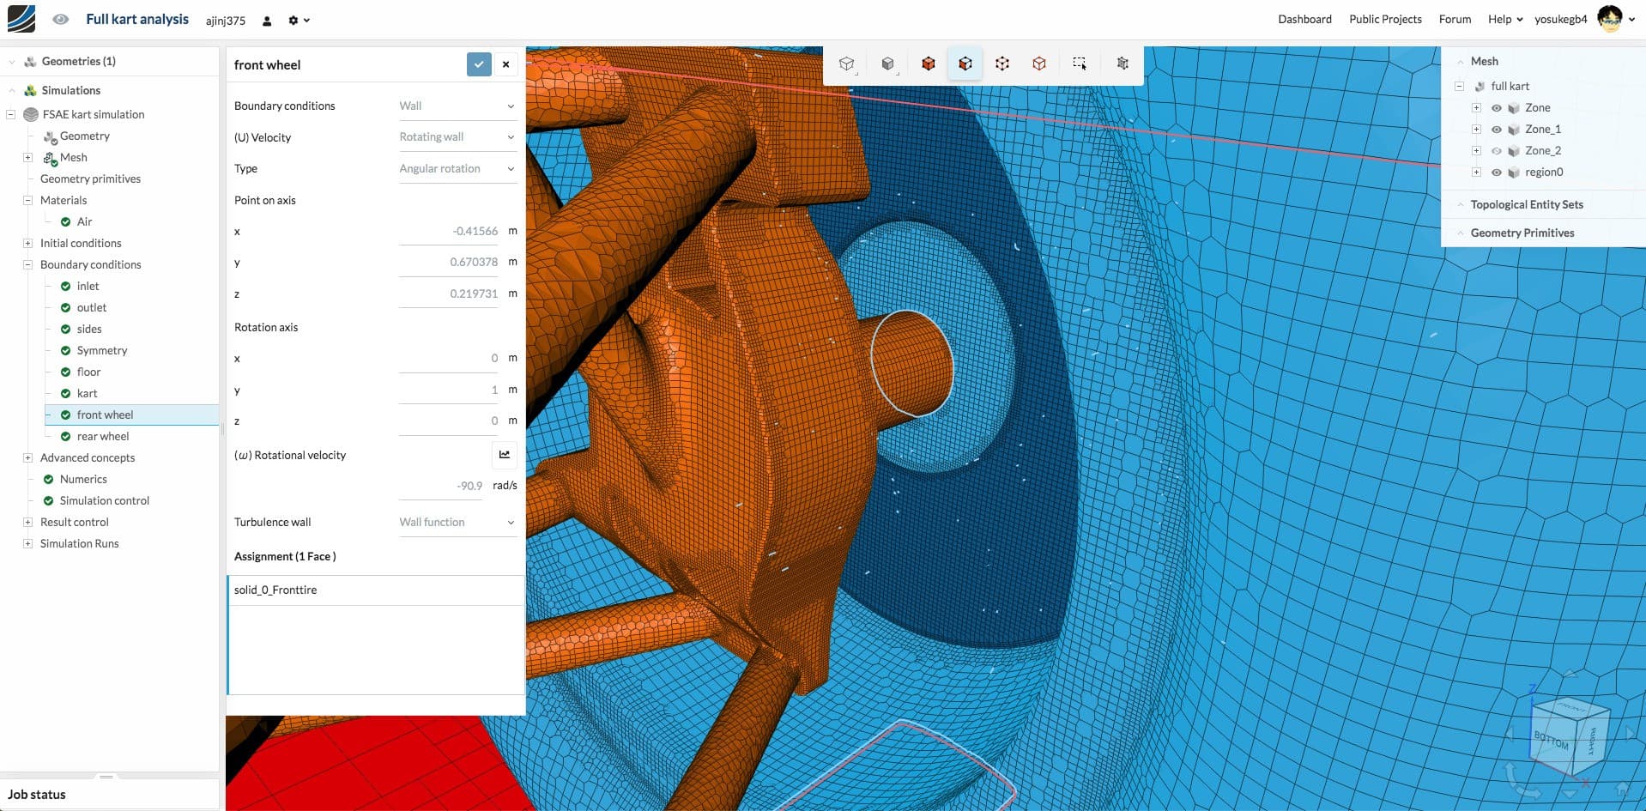Toggle visibility of region0 mesh

[x=1496, y=172]
